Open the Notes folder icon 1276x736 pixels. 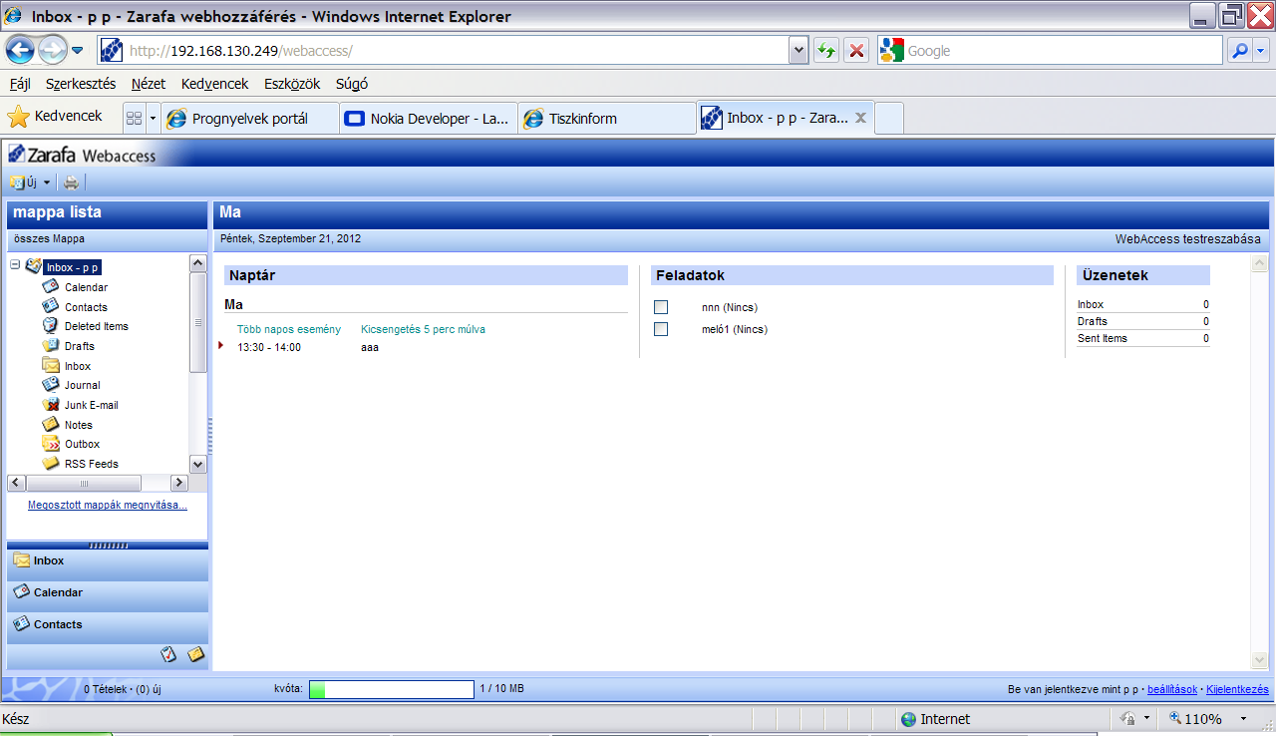pyautogui.click(x=50, y=424)
